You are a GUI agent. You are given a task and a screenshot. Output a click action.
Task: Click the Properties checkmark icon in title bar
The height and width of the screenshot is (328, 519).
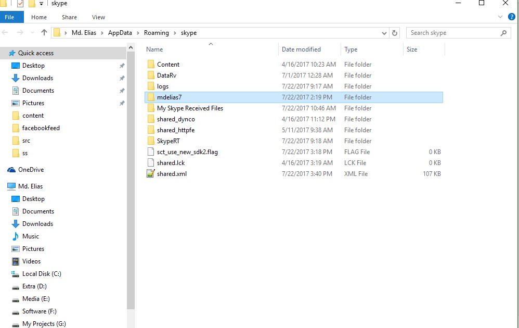coord(20,4)
